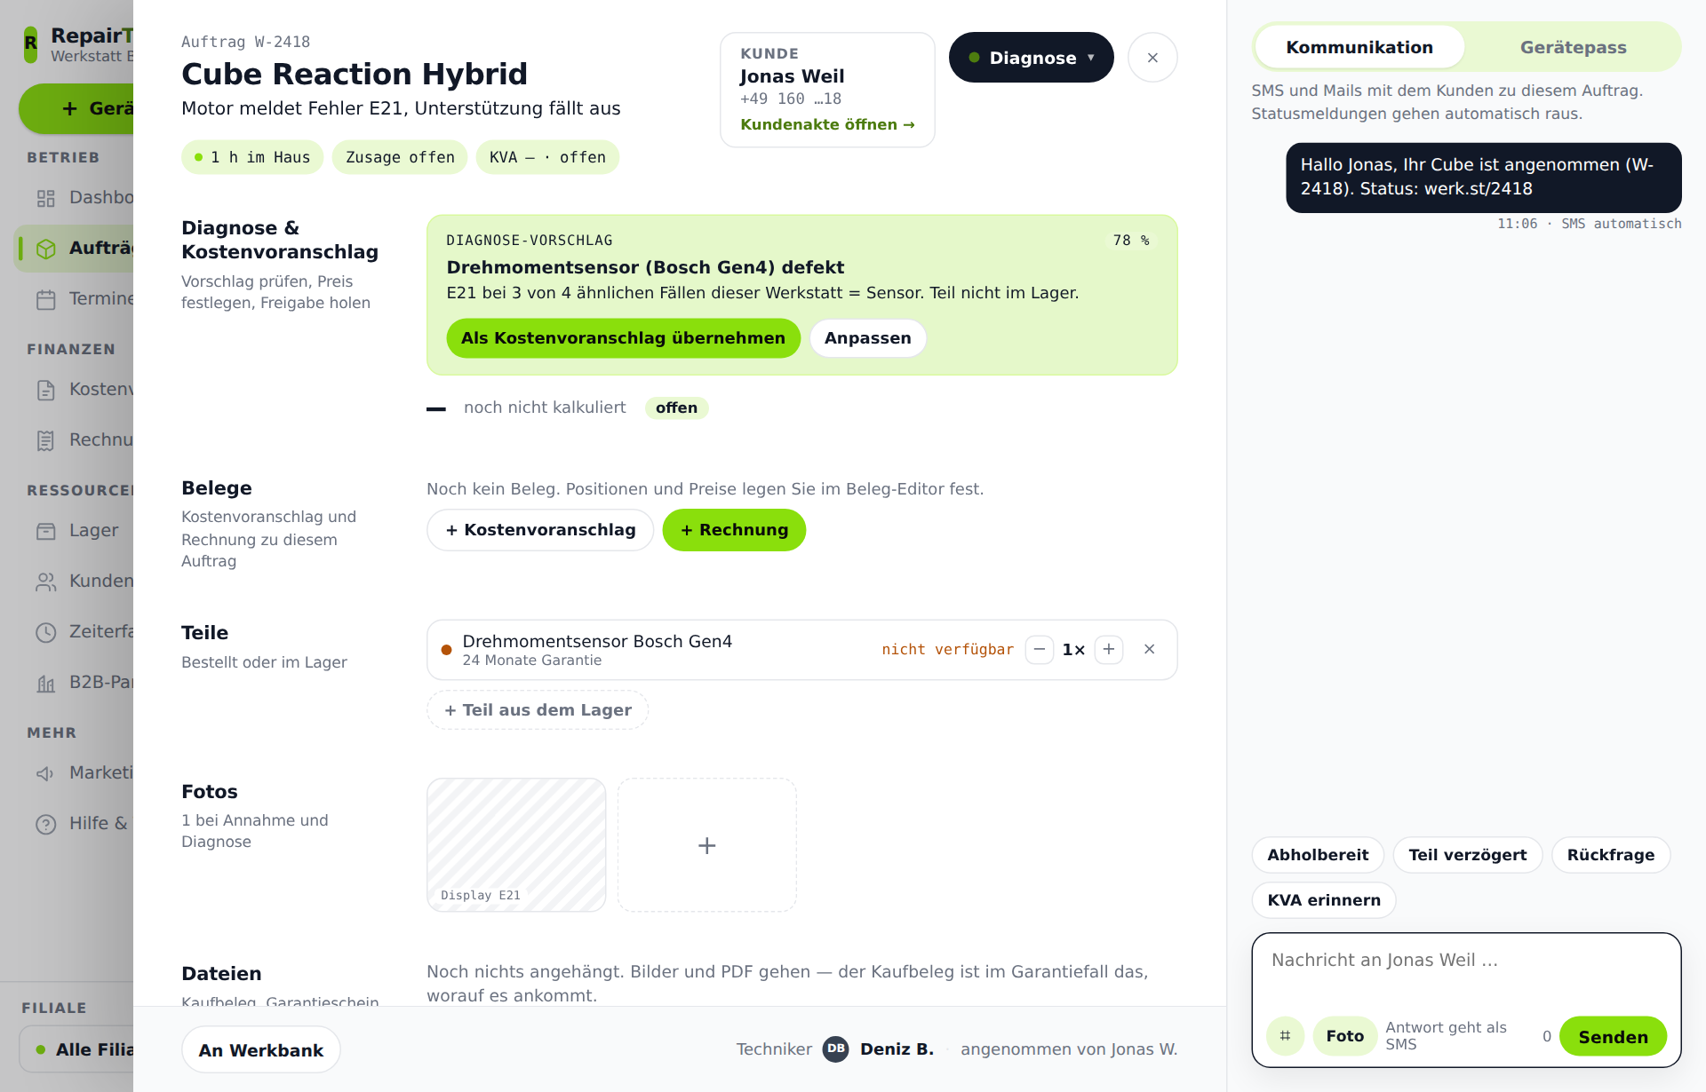Click the Zeiterfassung clock icon
This screenshot has height=1092, width=1706.
(x=46, y=632)
